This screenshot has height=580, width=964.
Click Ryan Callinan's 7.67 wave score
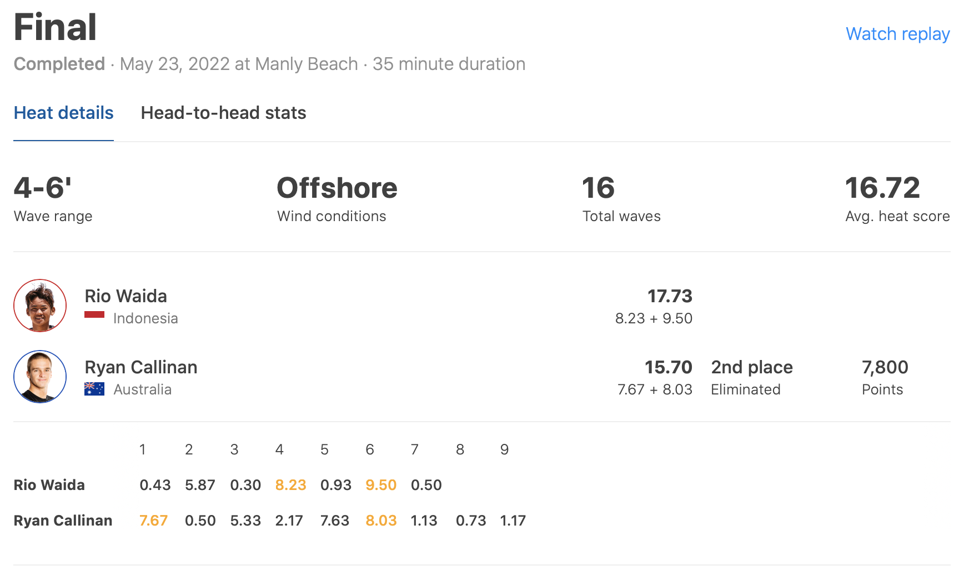tap(153, 521)
